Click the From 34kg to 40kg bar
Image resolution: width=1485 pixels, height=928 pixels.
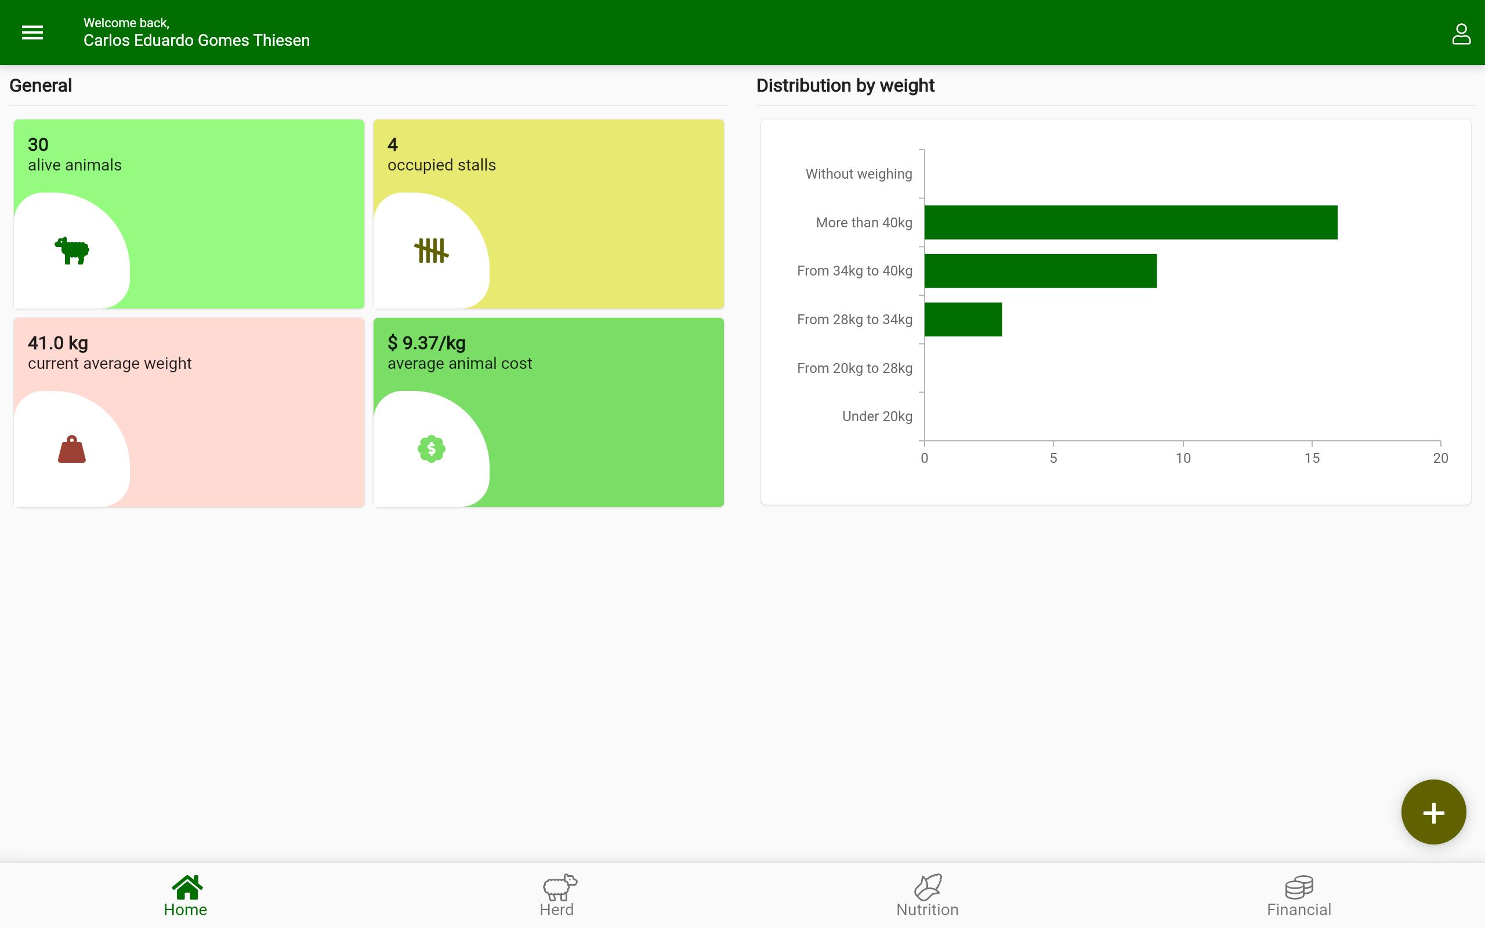tap(1040, 271)
